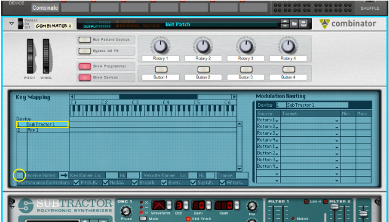Click the Filter 2 frequency slider handle
Image resolution: width=389 pixels, height=222 pixels.
point(334,207)
